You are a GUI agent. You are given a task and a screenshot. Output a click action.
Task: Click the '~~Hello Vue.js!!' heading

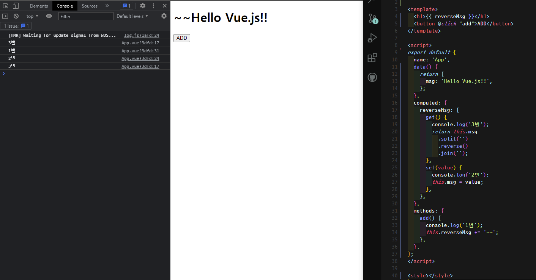(221, 18)
